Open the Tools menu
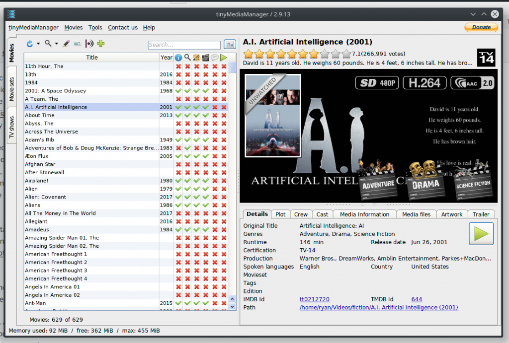 click(x=95, y=28)
